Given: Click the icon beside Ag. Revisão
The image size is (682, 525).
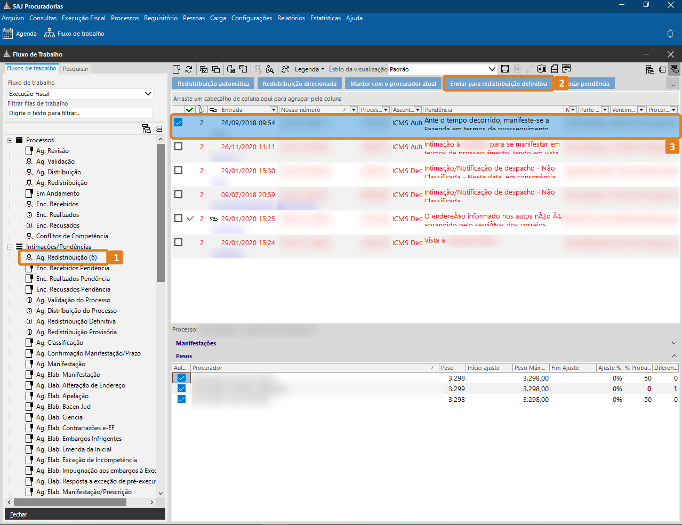Looking at the screenshot, I should 29,151.
